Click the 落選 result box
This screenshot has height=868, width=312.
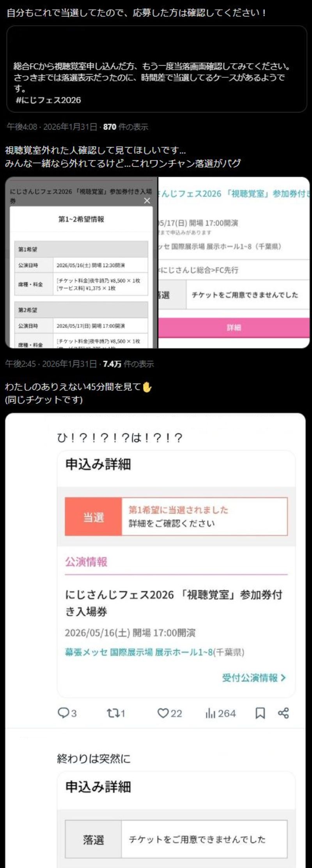click(x=176, y=839)
